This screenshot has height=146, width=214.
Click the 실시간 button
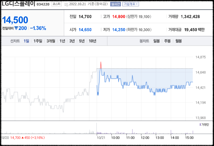pyautogui.click(x=116, y=4)
